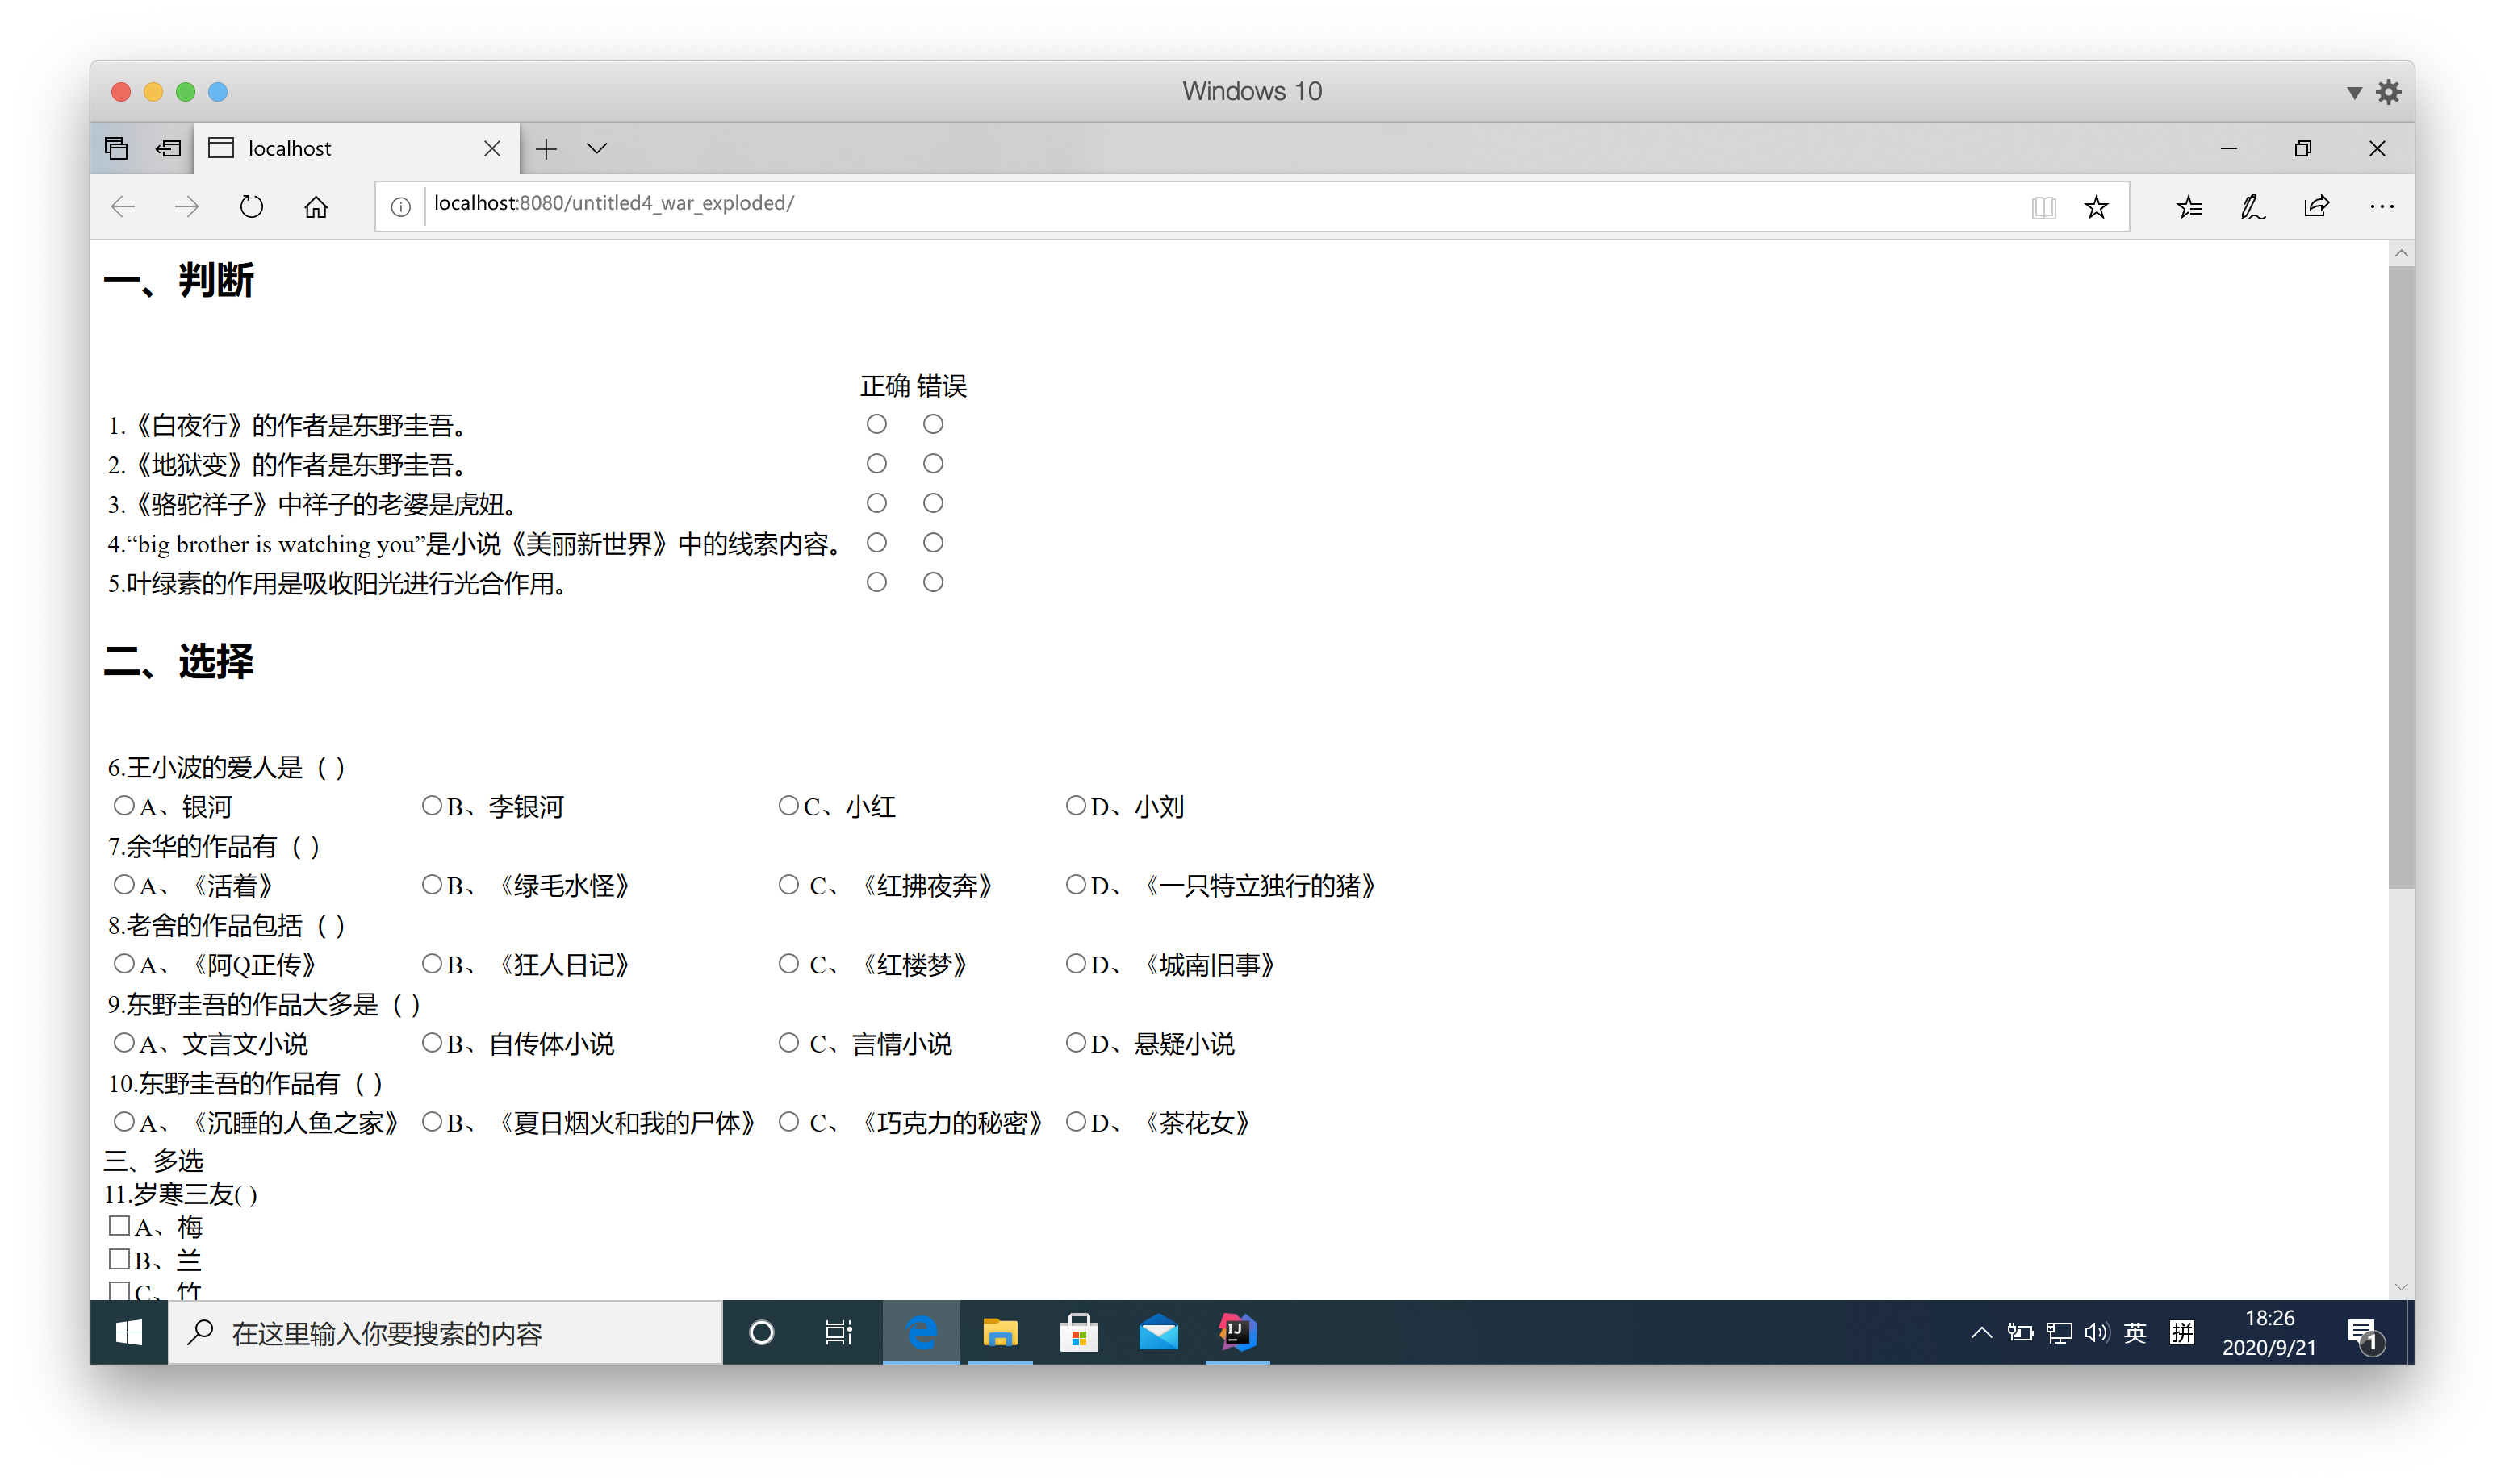Select option B、李银河
The height and width of the screenshot is (1484, 2505).
click(x=431, y=805)
